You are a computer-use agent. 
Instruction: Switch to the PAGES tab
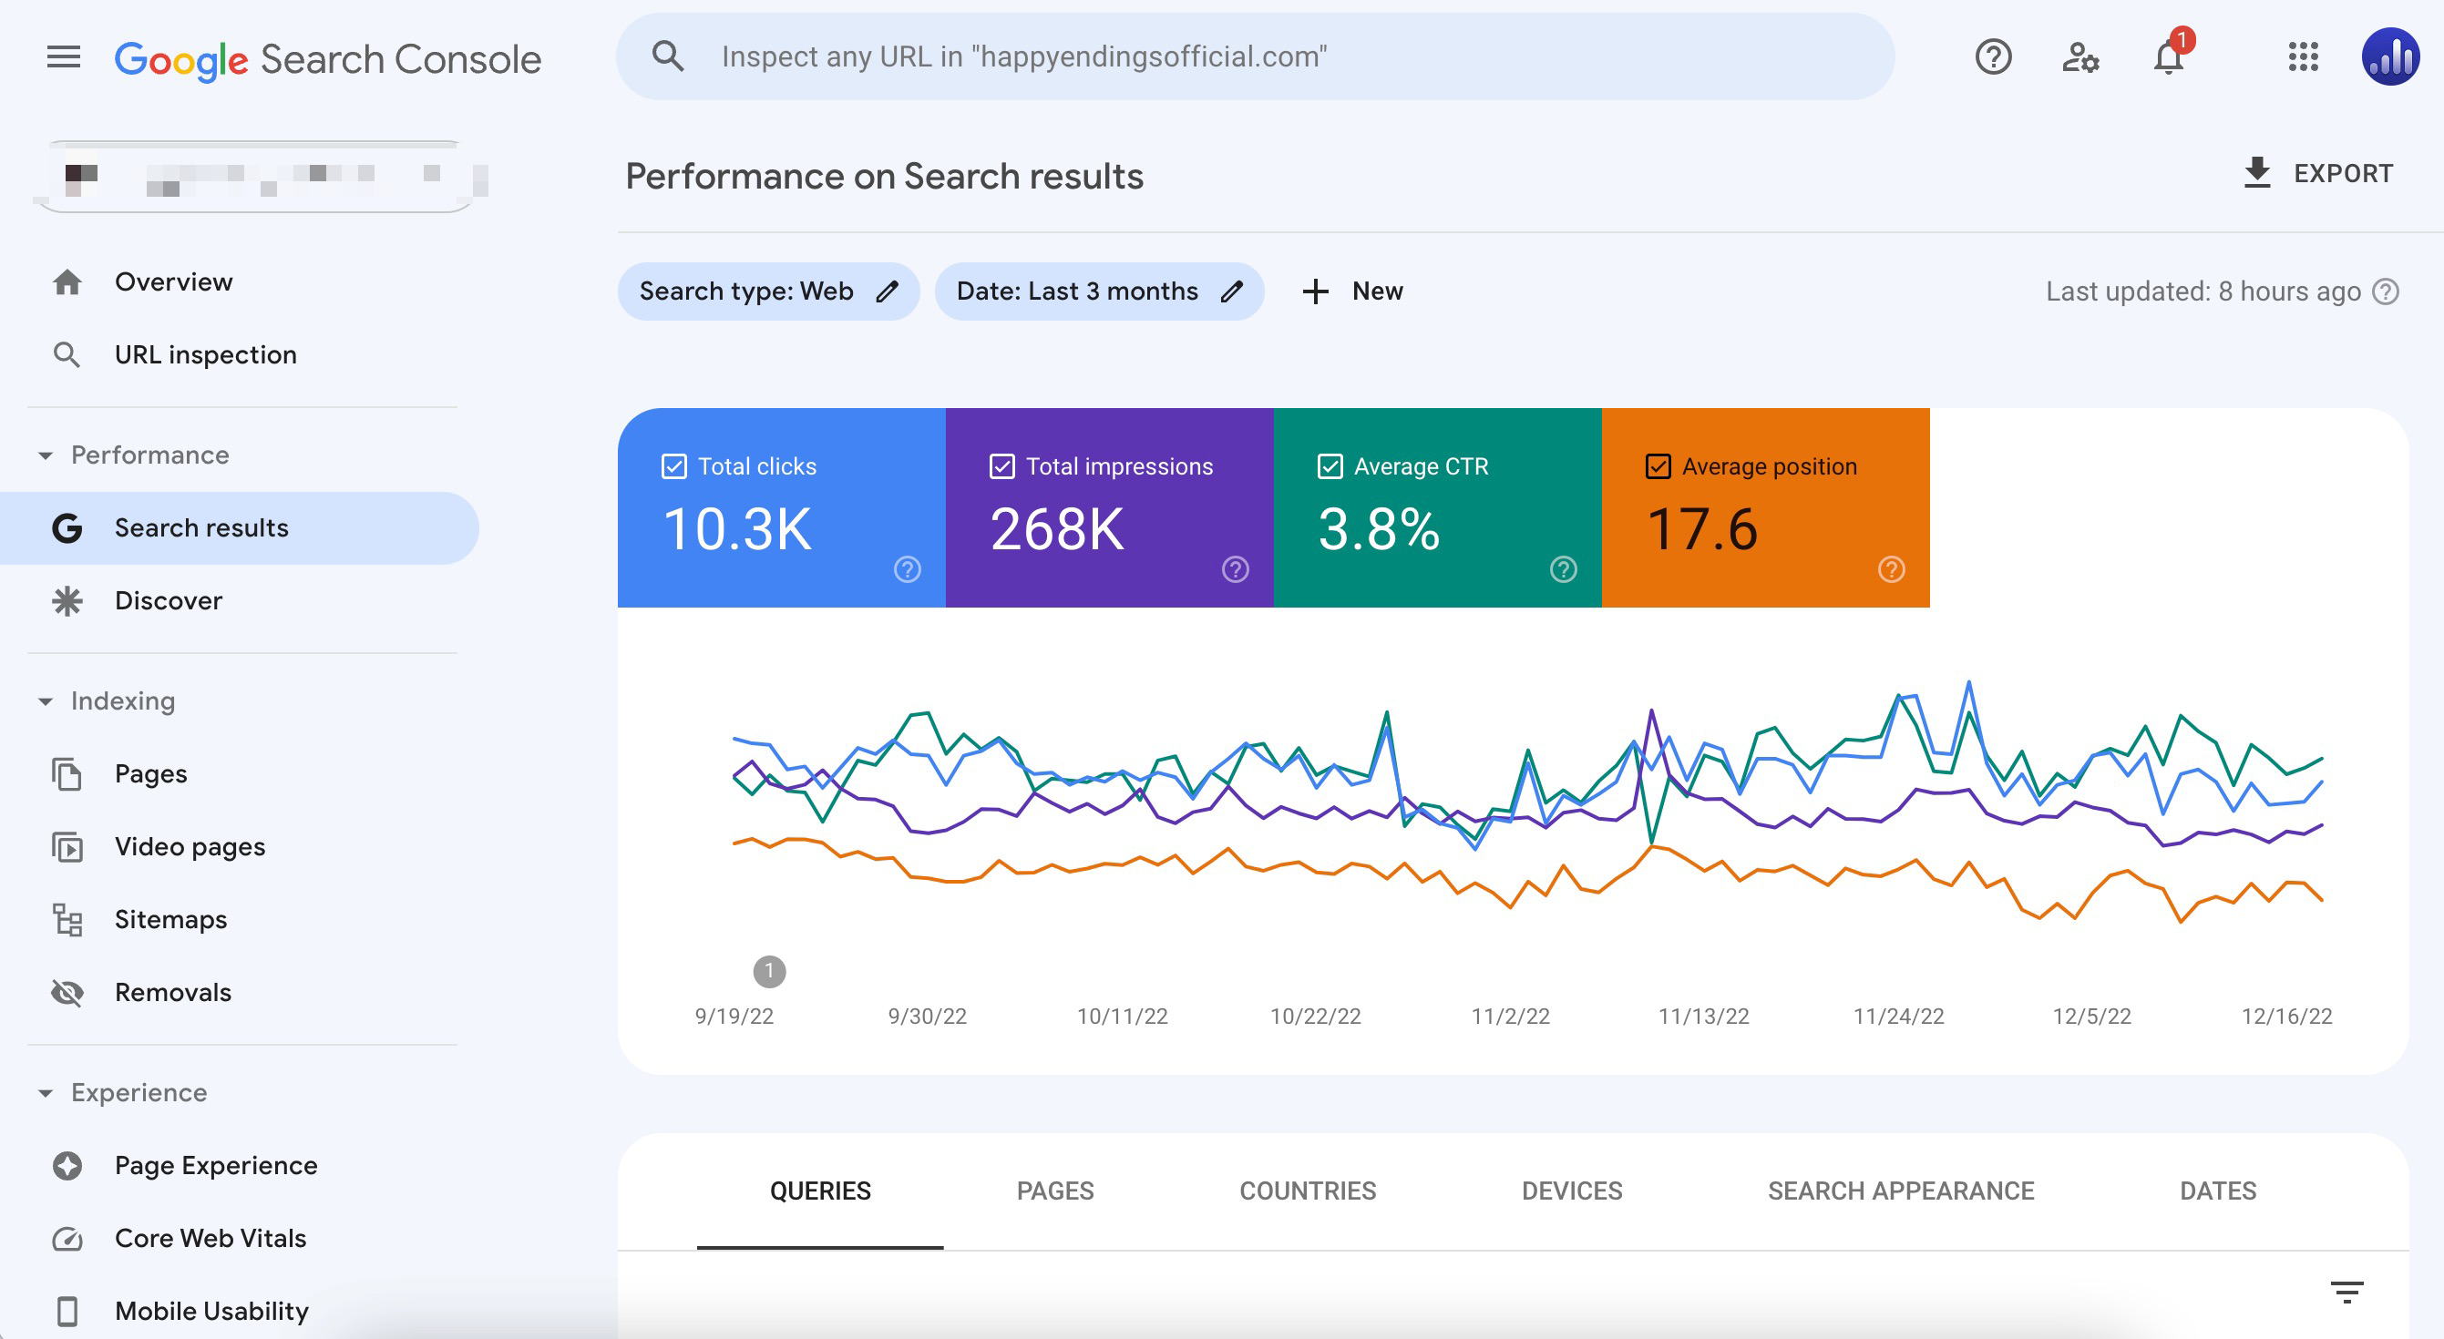(x=1055, y=1191)
